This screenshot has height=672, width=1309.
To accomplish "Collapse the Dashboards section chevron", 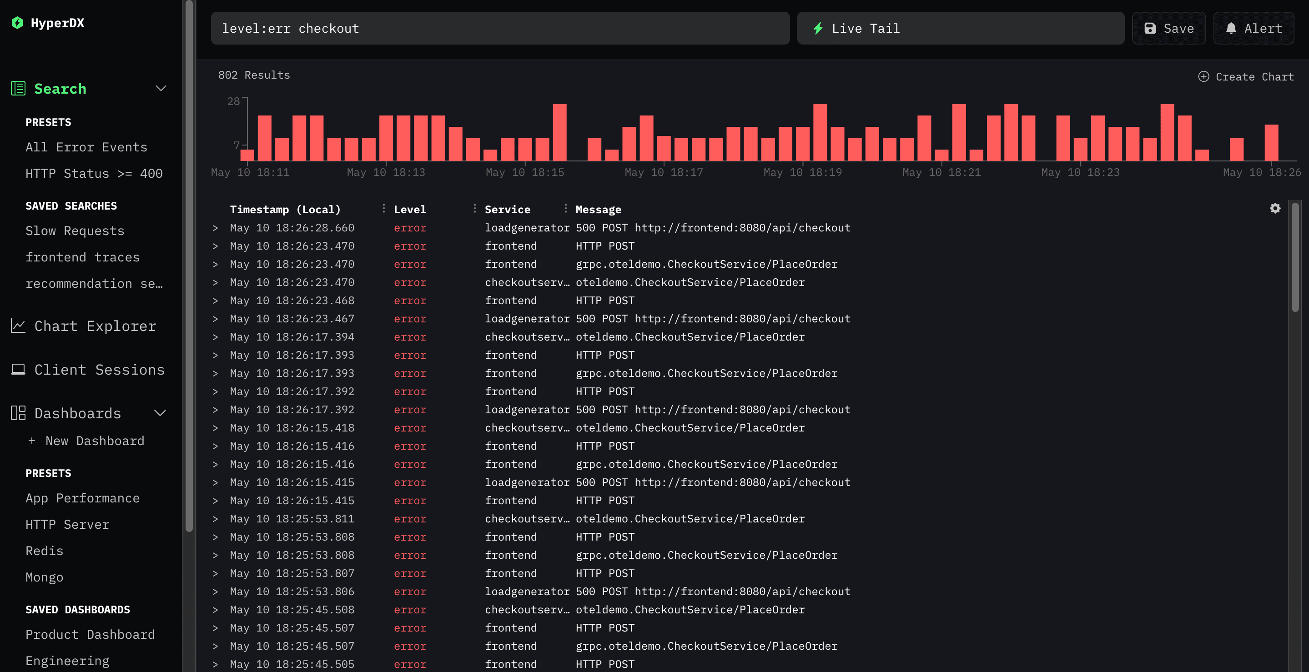I will (x=160, y=413).
